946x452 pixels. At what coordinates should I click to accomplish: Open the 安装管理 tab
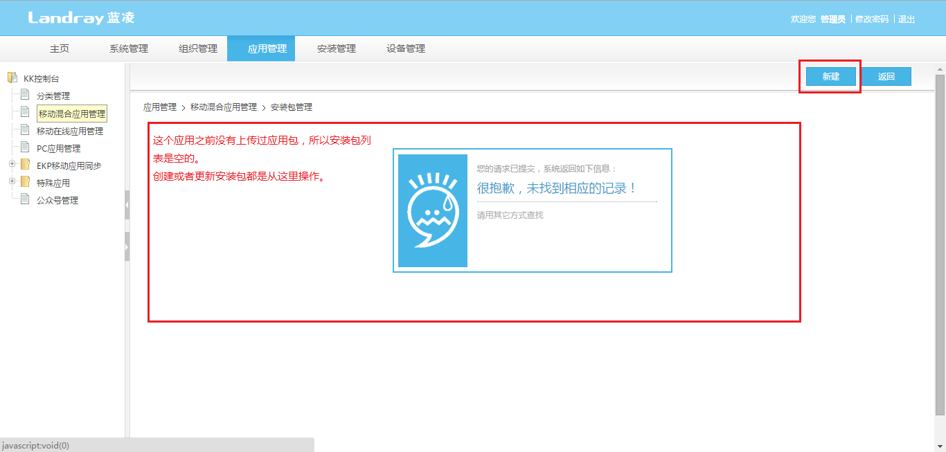point(337,48)
